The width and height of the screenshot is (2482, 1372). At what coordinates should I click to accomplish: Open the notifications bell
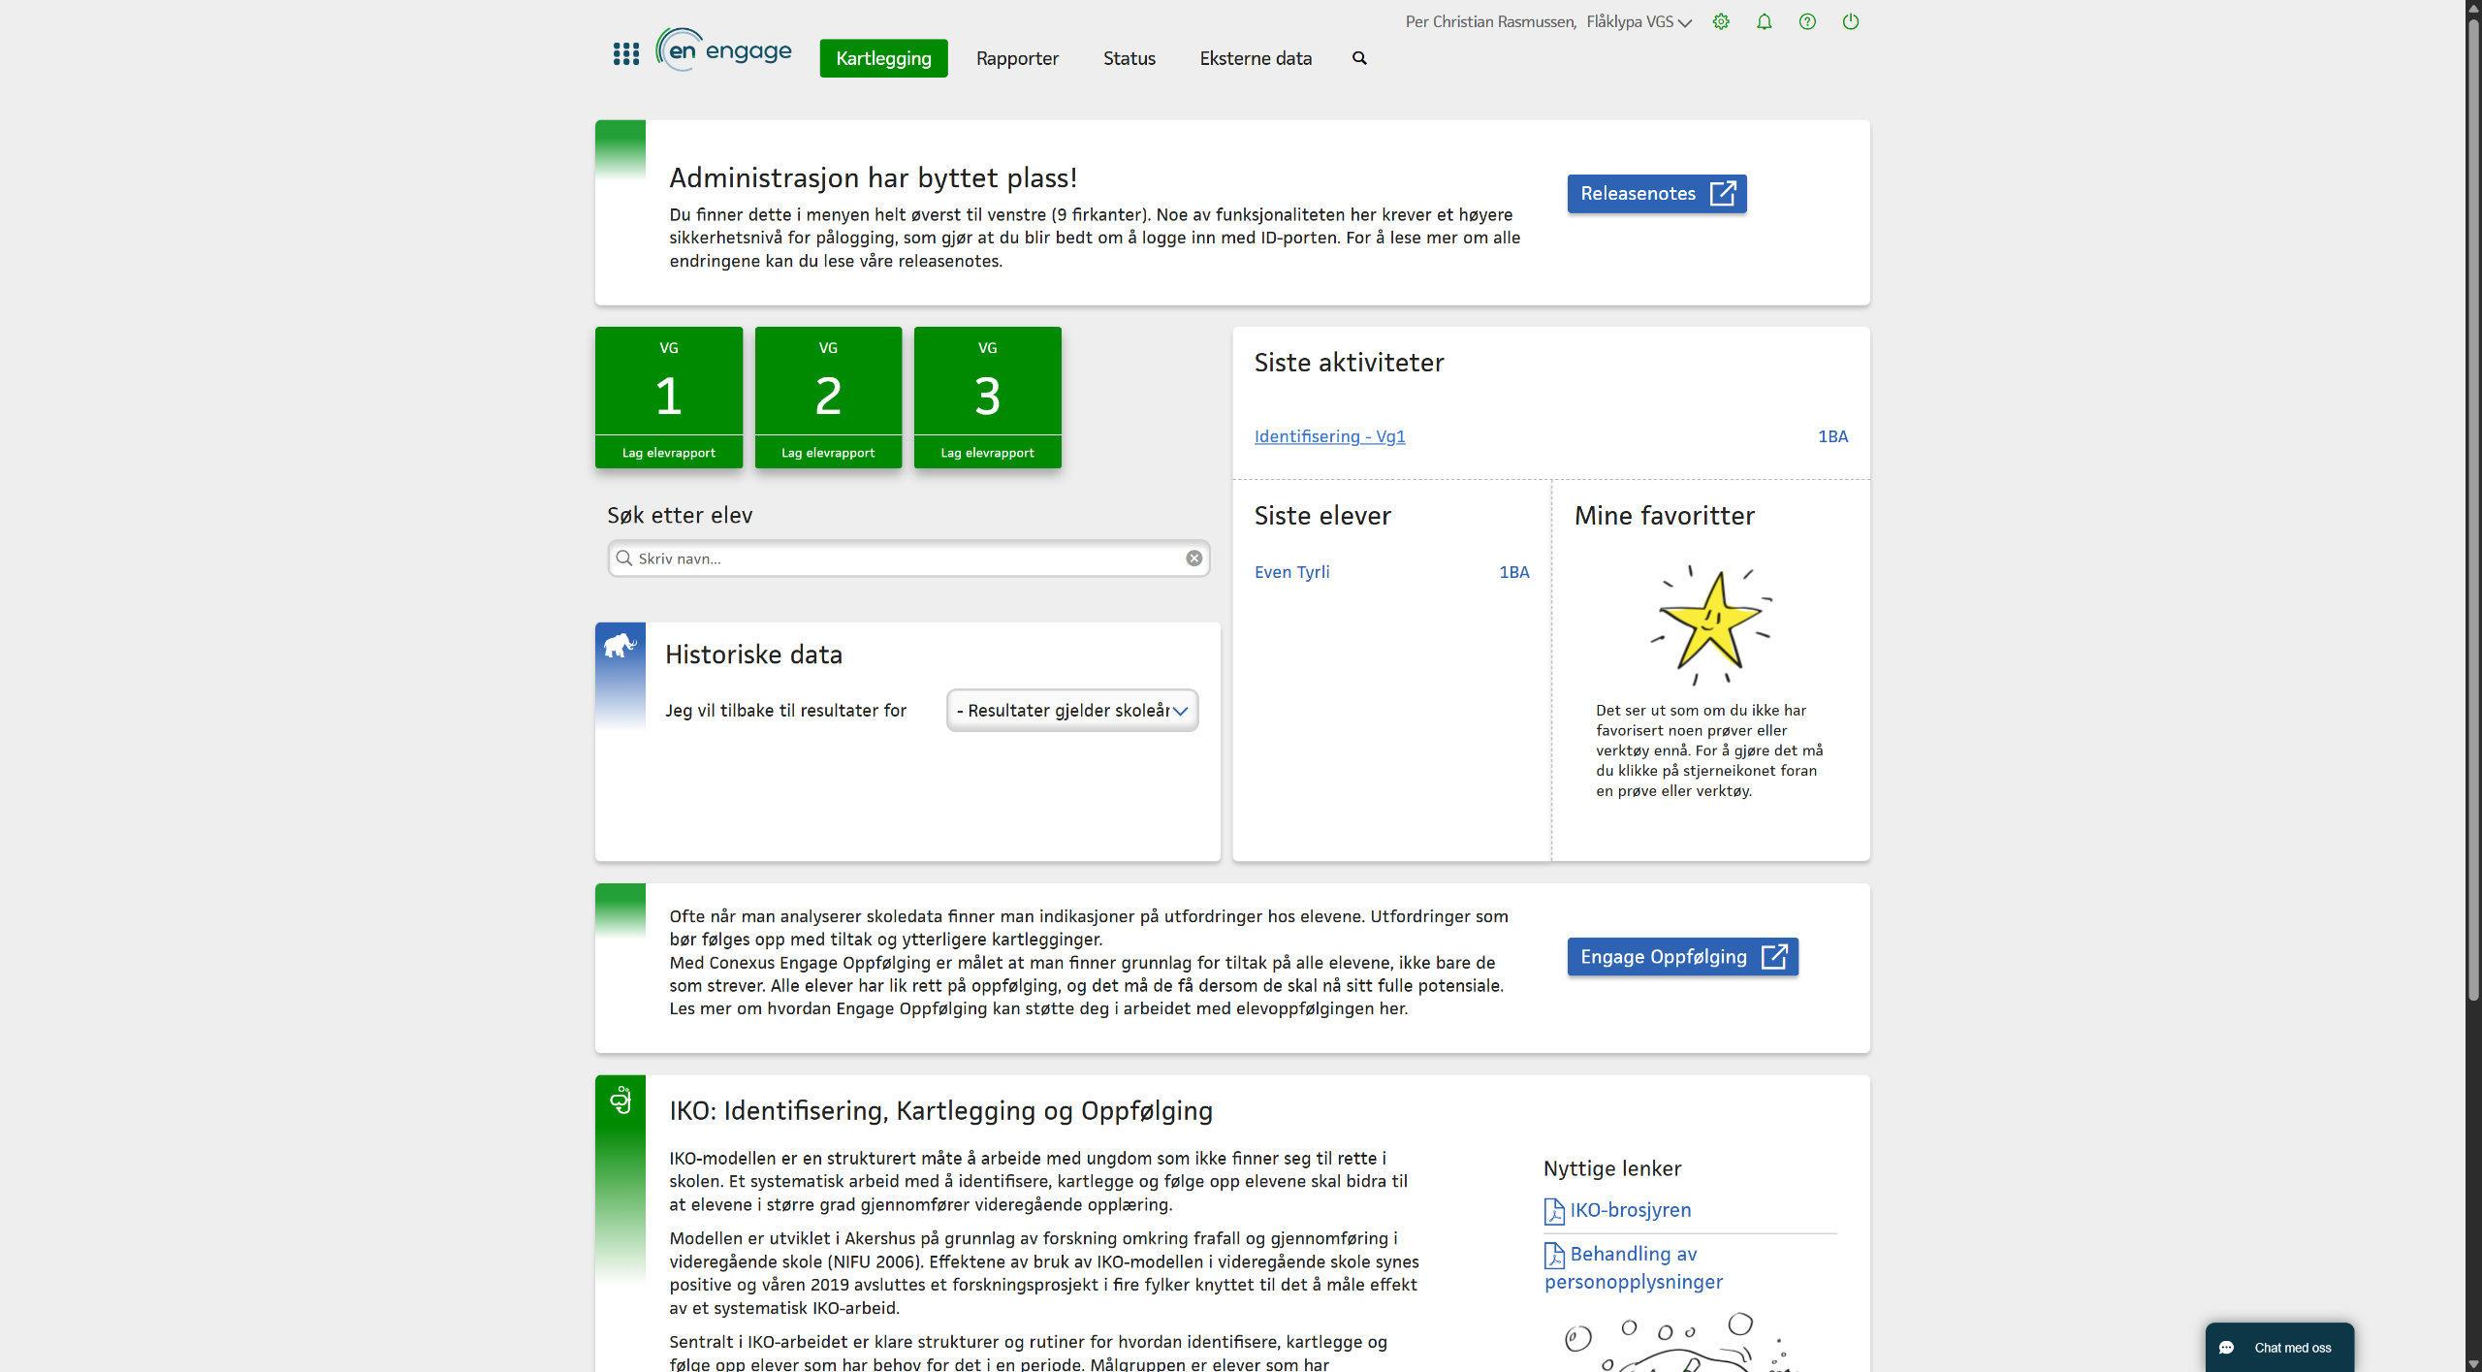click(x=1764, y=21)
